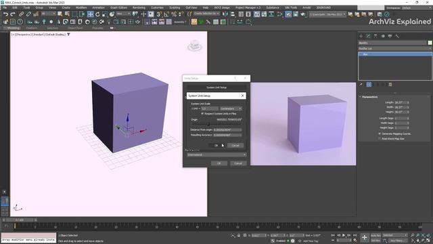Open the Customize menu
This screenshot has height=244, width=433.
coord(157,7)
